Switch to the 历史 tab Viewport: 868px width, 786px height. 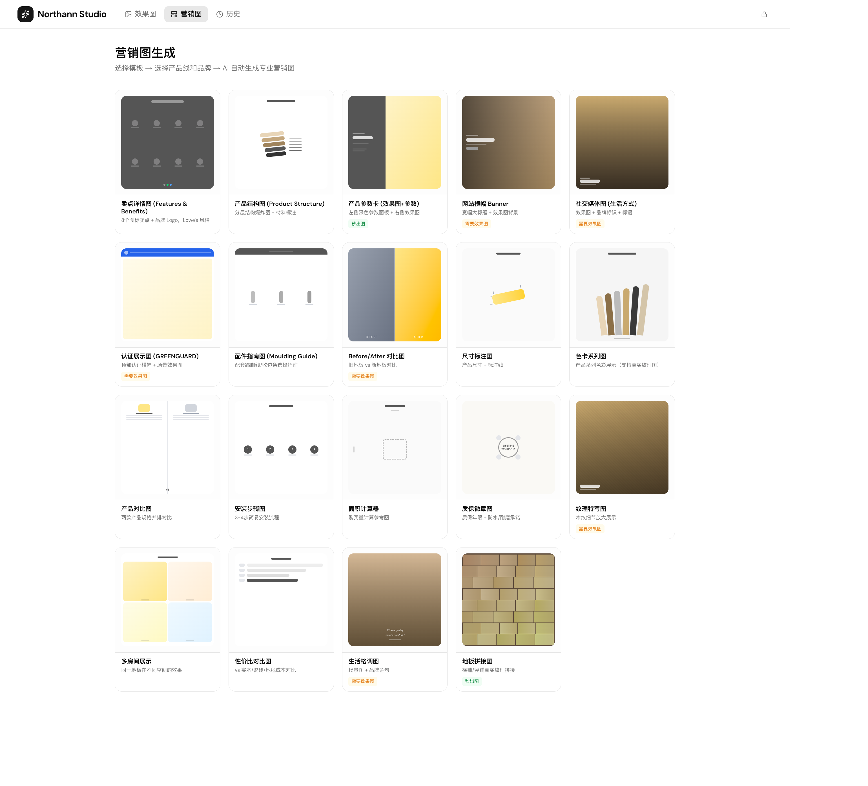pyautogui.click(x=228, y=14)
